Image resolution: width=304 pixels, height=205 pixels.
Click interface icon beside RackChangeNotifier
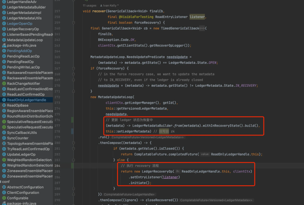(4, 83)
